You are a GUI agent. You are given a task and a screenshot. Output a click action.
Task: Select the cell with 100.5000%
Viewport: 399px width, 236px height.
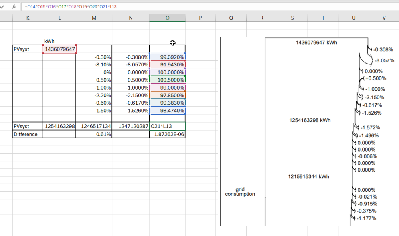pos(167,80)
